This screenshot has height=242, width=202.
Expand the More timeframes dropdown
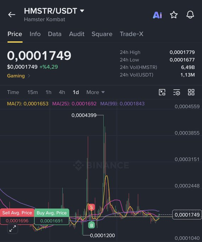(x=95, y=92)
